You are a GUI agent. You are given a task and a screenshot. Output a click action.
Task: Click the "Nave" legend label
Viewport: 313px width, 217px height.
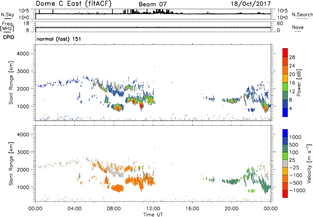pyautogui.click(x=298, y=27)
